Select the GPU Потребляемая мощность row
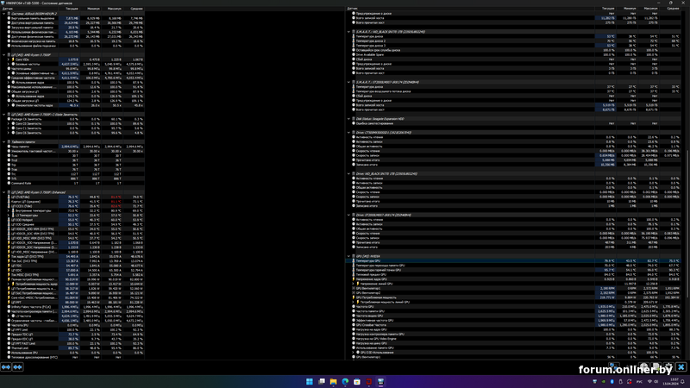The height and width of the screenshot is (388, 690). point(516,297)
